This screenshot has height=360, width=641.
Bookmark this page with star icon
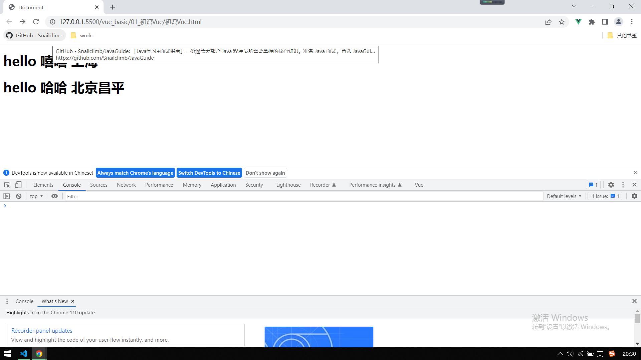tap(562, 22)
